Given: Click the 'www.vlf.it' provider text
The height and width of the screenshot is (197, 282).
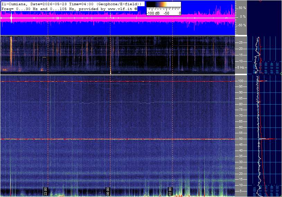Looking at the screenshot, I should pyautogui.click(x=120, y=9).
